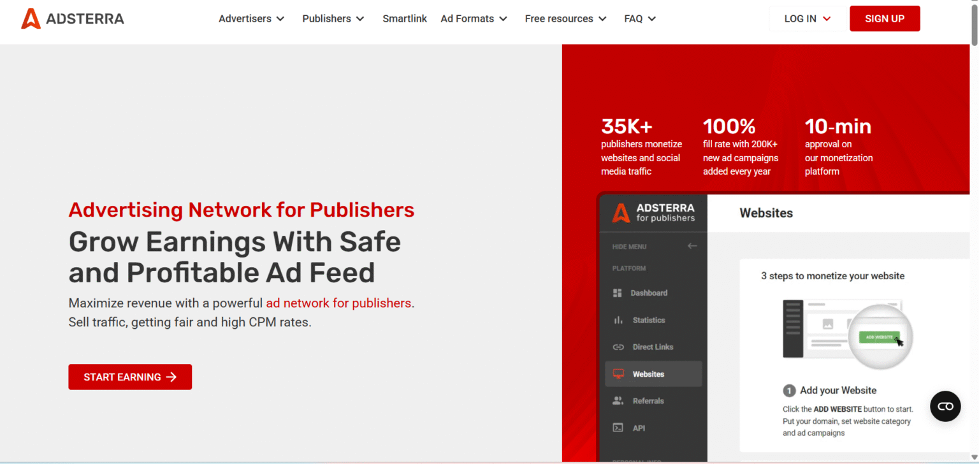Click the START EARNING button
The width and height of the screenshot is (979, 464).
click(130, 377)
